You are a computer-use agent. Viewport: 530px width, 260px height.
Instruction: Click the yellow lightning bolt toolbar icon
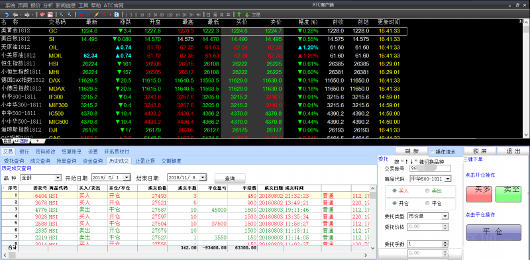pyautogui.click(x=96, y=15)
